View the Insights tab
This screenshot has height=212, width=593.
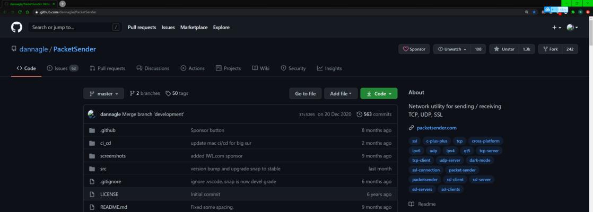click(x=329, y=68)
